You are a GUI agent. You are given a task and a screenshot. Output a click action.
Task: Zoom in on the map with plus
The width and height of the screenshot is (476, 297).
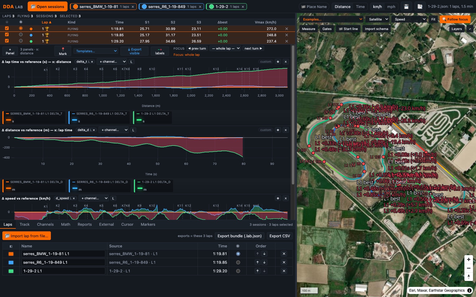click(x=469, y=259)
